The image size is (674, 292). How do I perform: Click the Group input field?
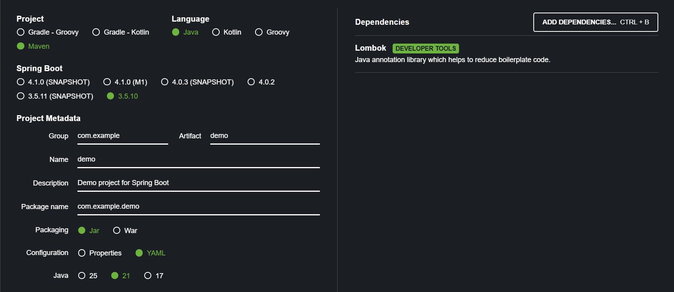[123, 136]
